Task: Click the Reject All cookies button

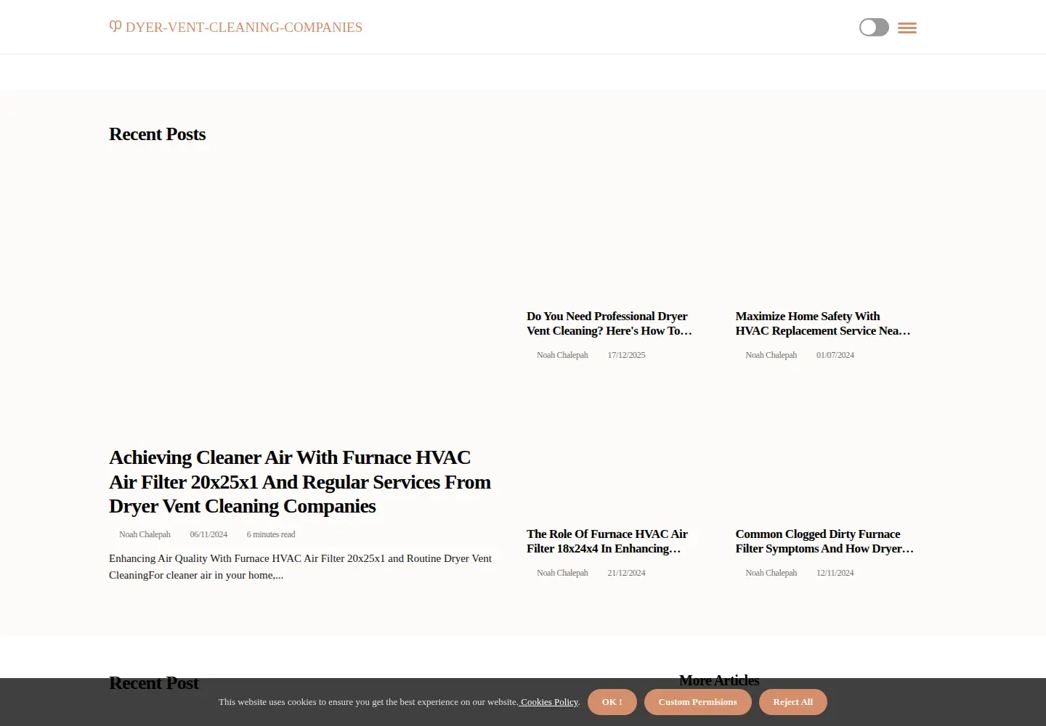Action: click(792, 702)
